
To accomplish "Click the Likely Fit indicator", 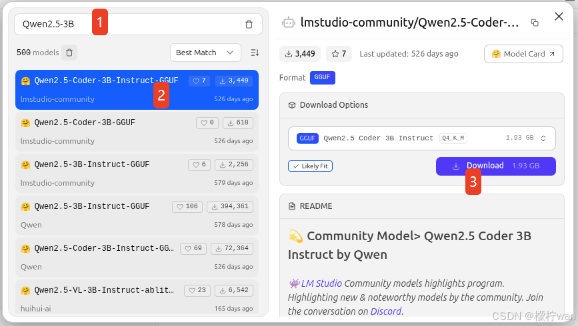I will pyautogui.click(x=311, y=166).
